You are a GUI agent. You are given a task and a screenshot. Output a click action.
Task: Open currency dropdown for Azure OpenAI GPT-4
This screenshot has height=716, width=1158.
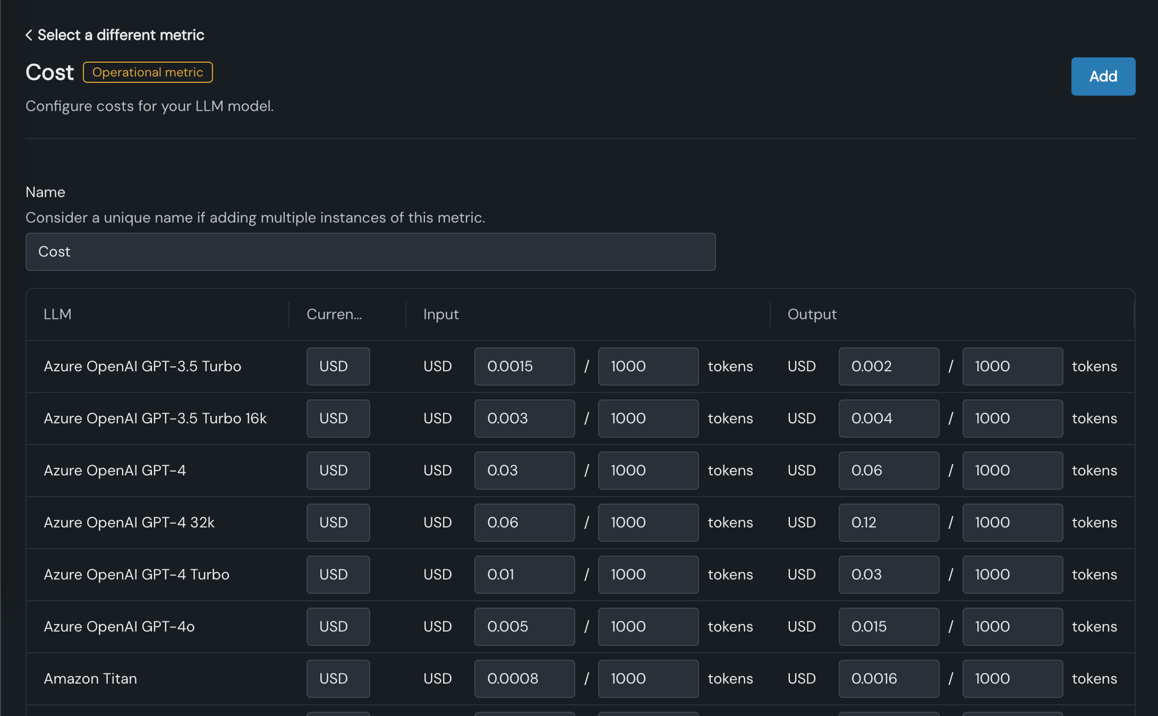coord(338,471)
